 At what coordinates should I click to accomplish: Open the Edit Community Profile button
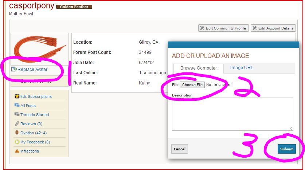(x=223, y=28)
